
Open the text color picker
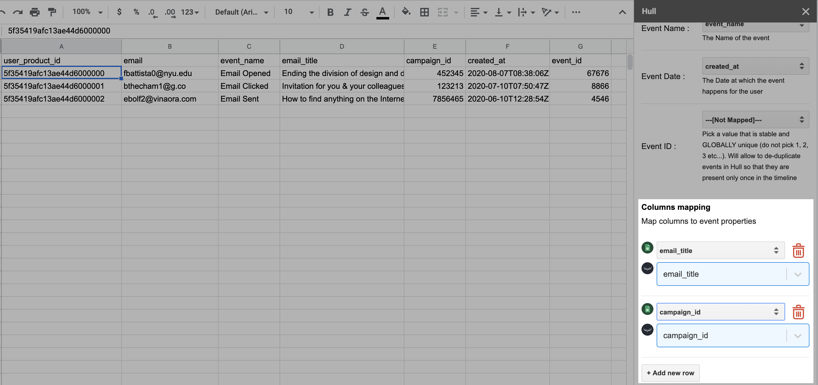coord(382,12)
